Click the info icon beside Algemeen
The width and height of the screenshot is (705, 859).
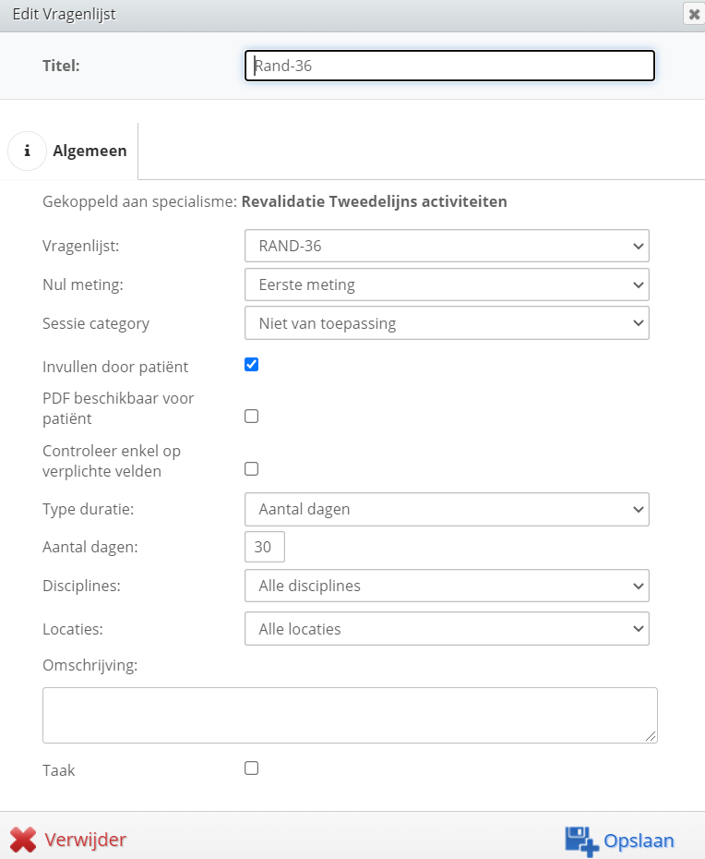pos(27,151)
